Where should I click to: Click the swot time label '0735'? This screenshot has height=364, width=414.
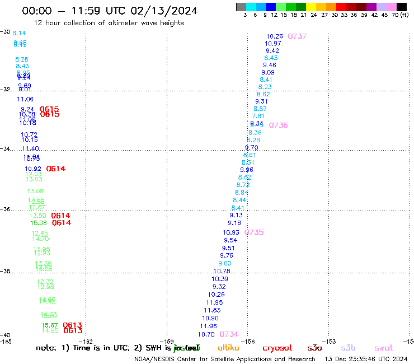[254, 232]
